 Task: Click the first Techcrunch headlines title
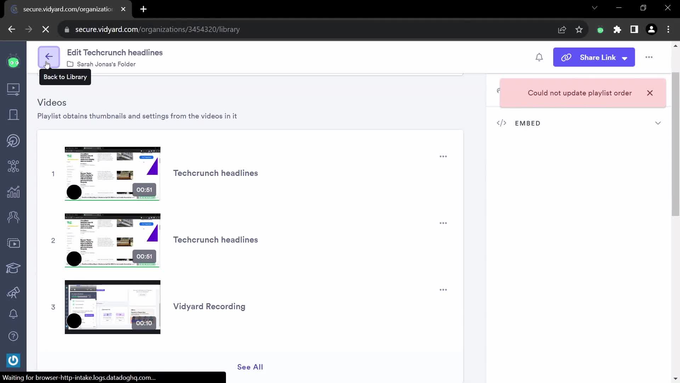point(215,173)
